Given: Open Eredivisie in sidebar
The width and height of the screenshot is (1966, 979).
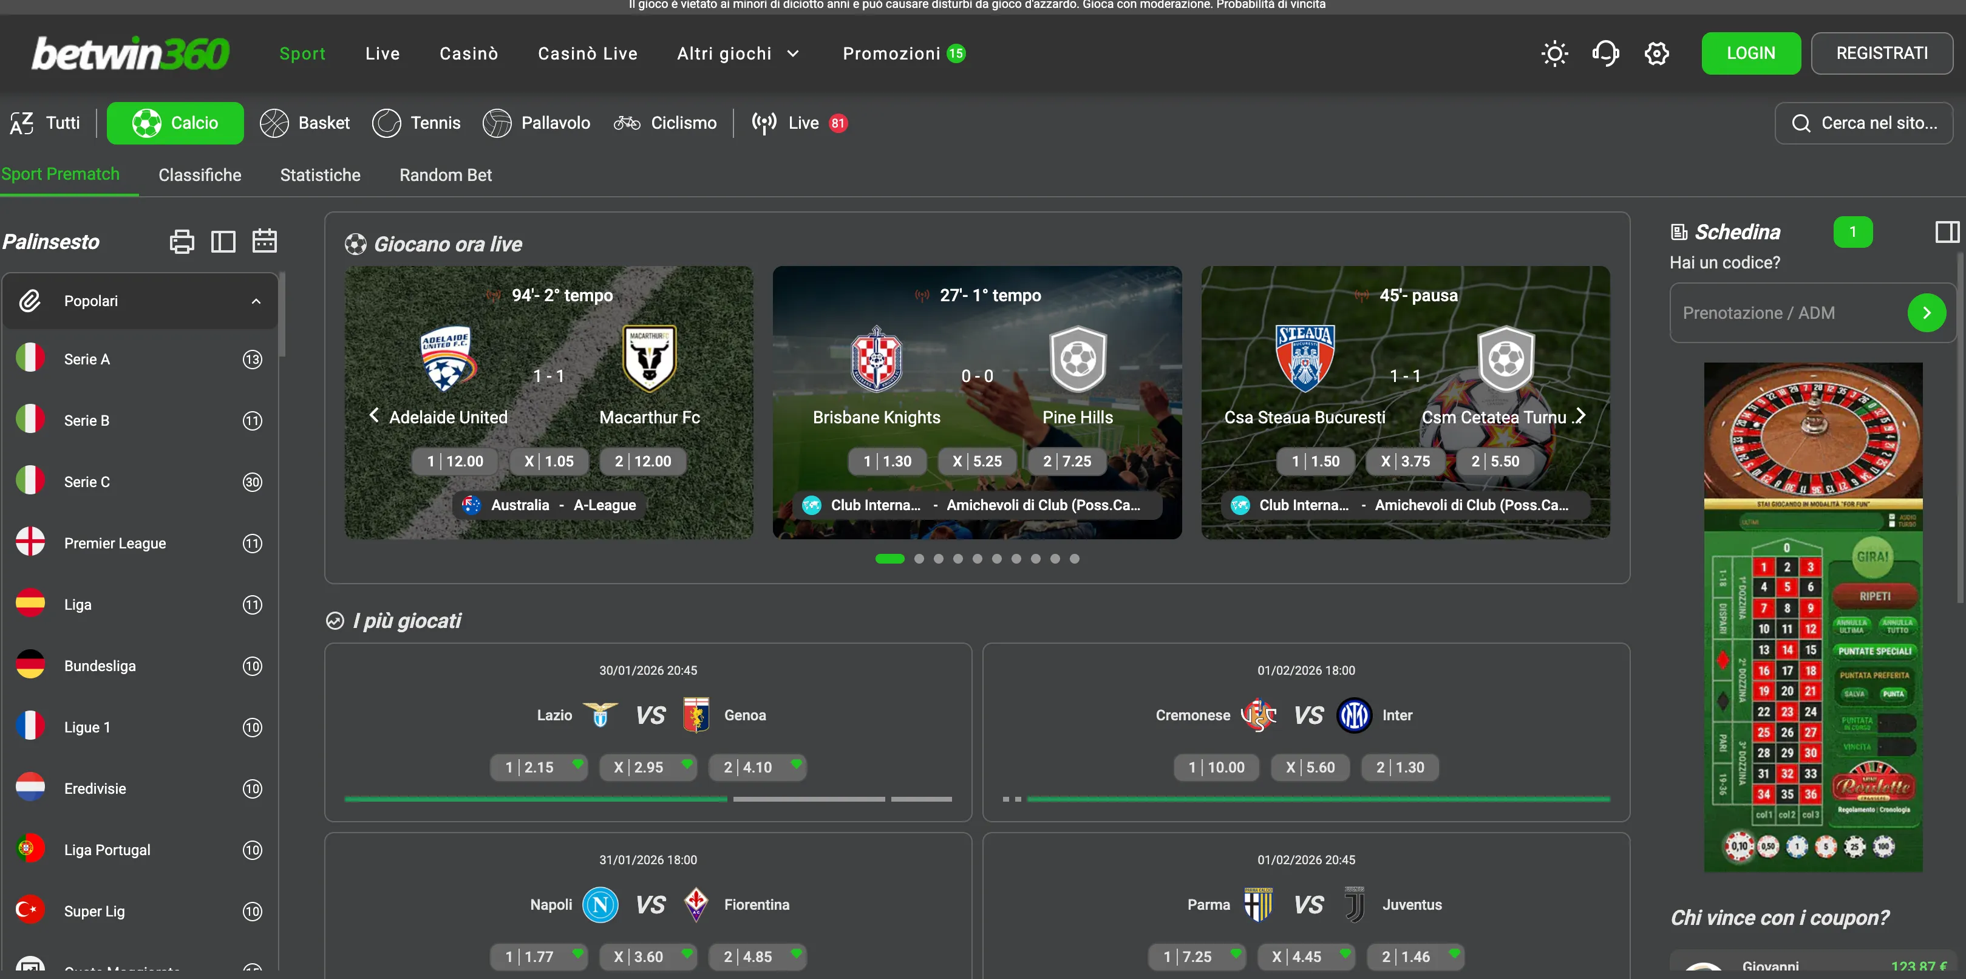Looking at the screenshot, I should coord(140,789).
